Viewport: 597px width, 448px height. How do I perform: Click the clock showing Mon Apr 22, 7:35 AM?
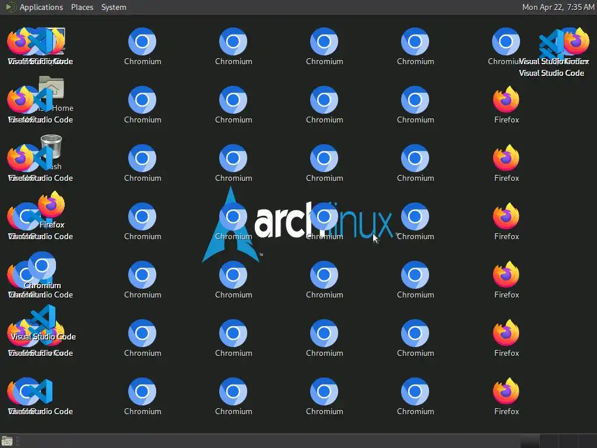coord(558,7)
